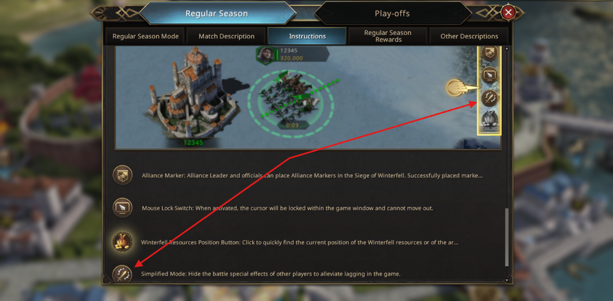Click the alliance marker icon at top of illustration sidebar
613x301 pixels.
pos(489,52)
